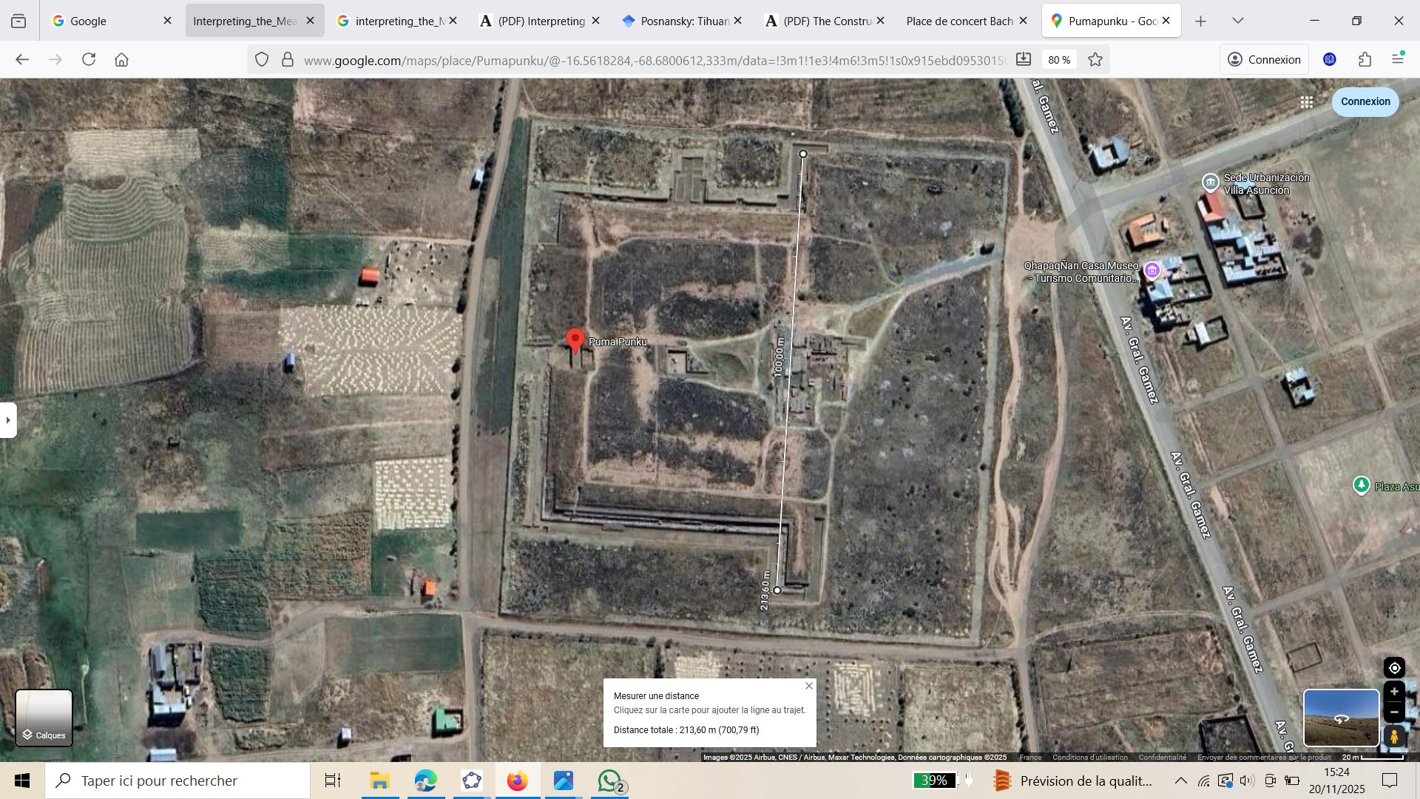Click the Windows taskbar search field

[177, 781]
